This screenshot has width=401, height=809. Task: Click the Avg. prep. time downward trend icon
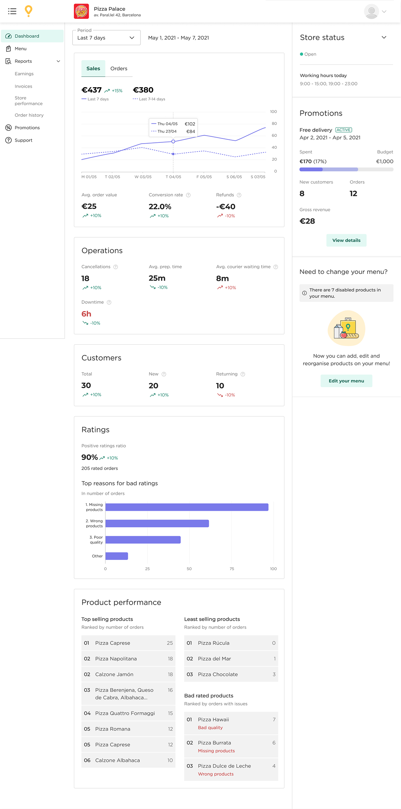click(x=153, y=288)
